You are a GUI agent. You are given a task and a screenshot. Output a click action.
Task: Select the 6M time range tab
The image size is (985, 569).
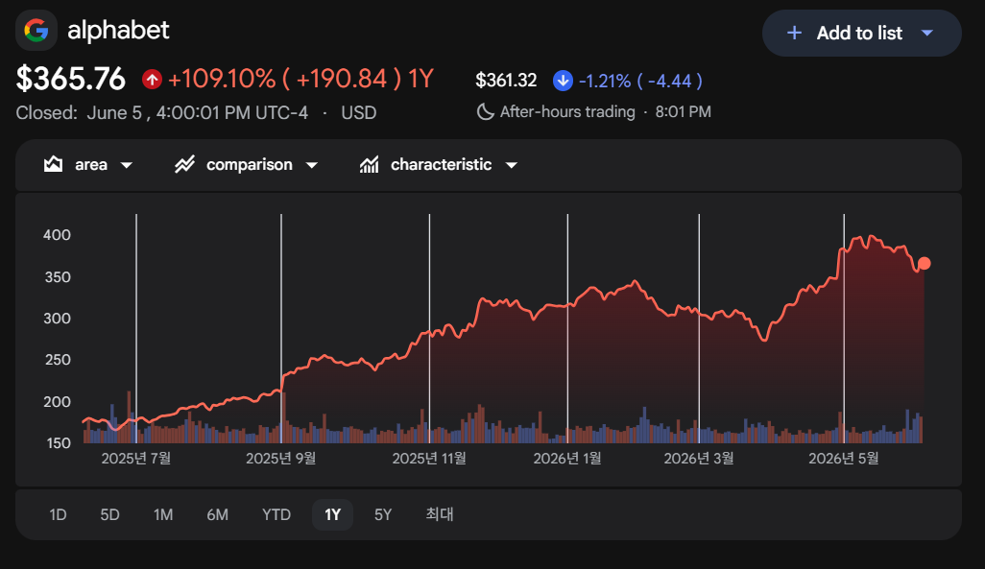(x=217, y=515)
